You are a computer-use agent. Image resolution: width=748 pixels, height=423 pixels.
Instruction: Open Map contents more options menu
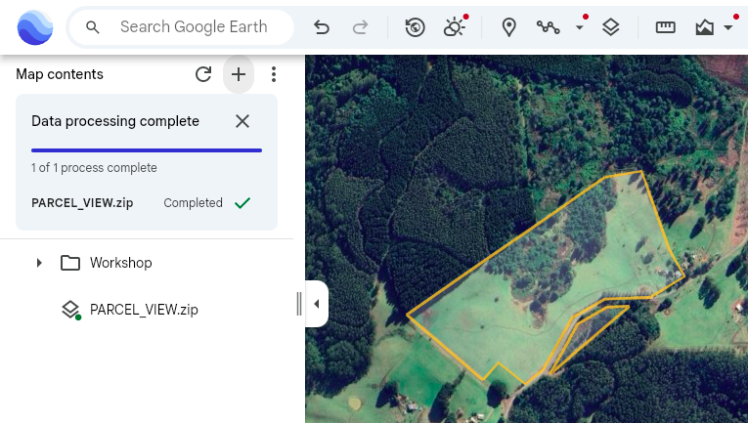click(274, 74)
